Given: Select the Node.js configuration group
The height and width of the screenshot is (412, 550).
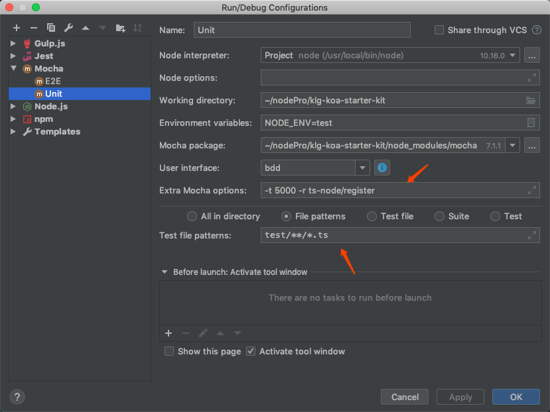Looking at the screenshot, I should pyautogui.click(x=50, y=106).
